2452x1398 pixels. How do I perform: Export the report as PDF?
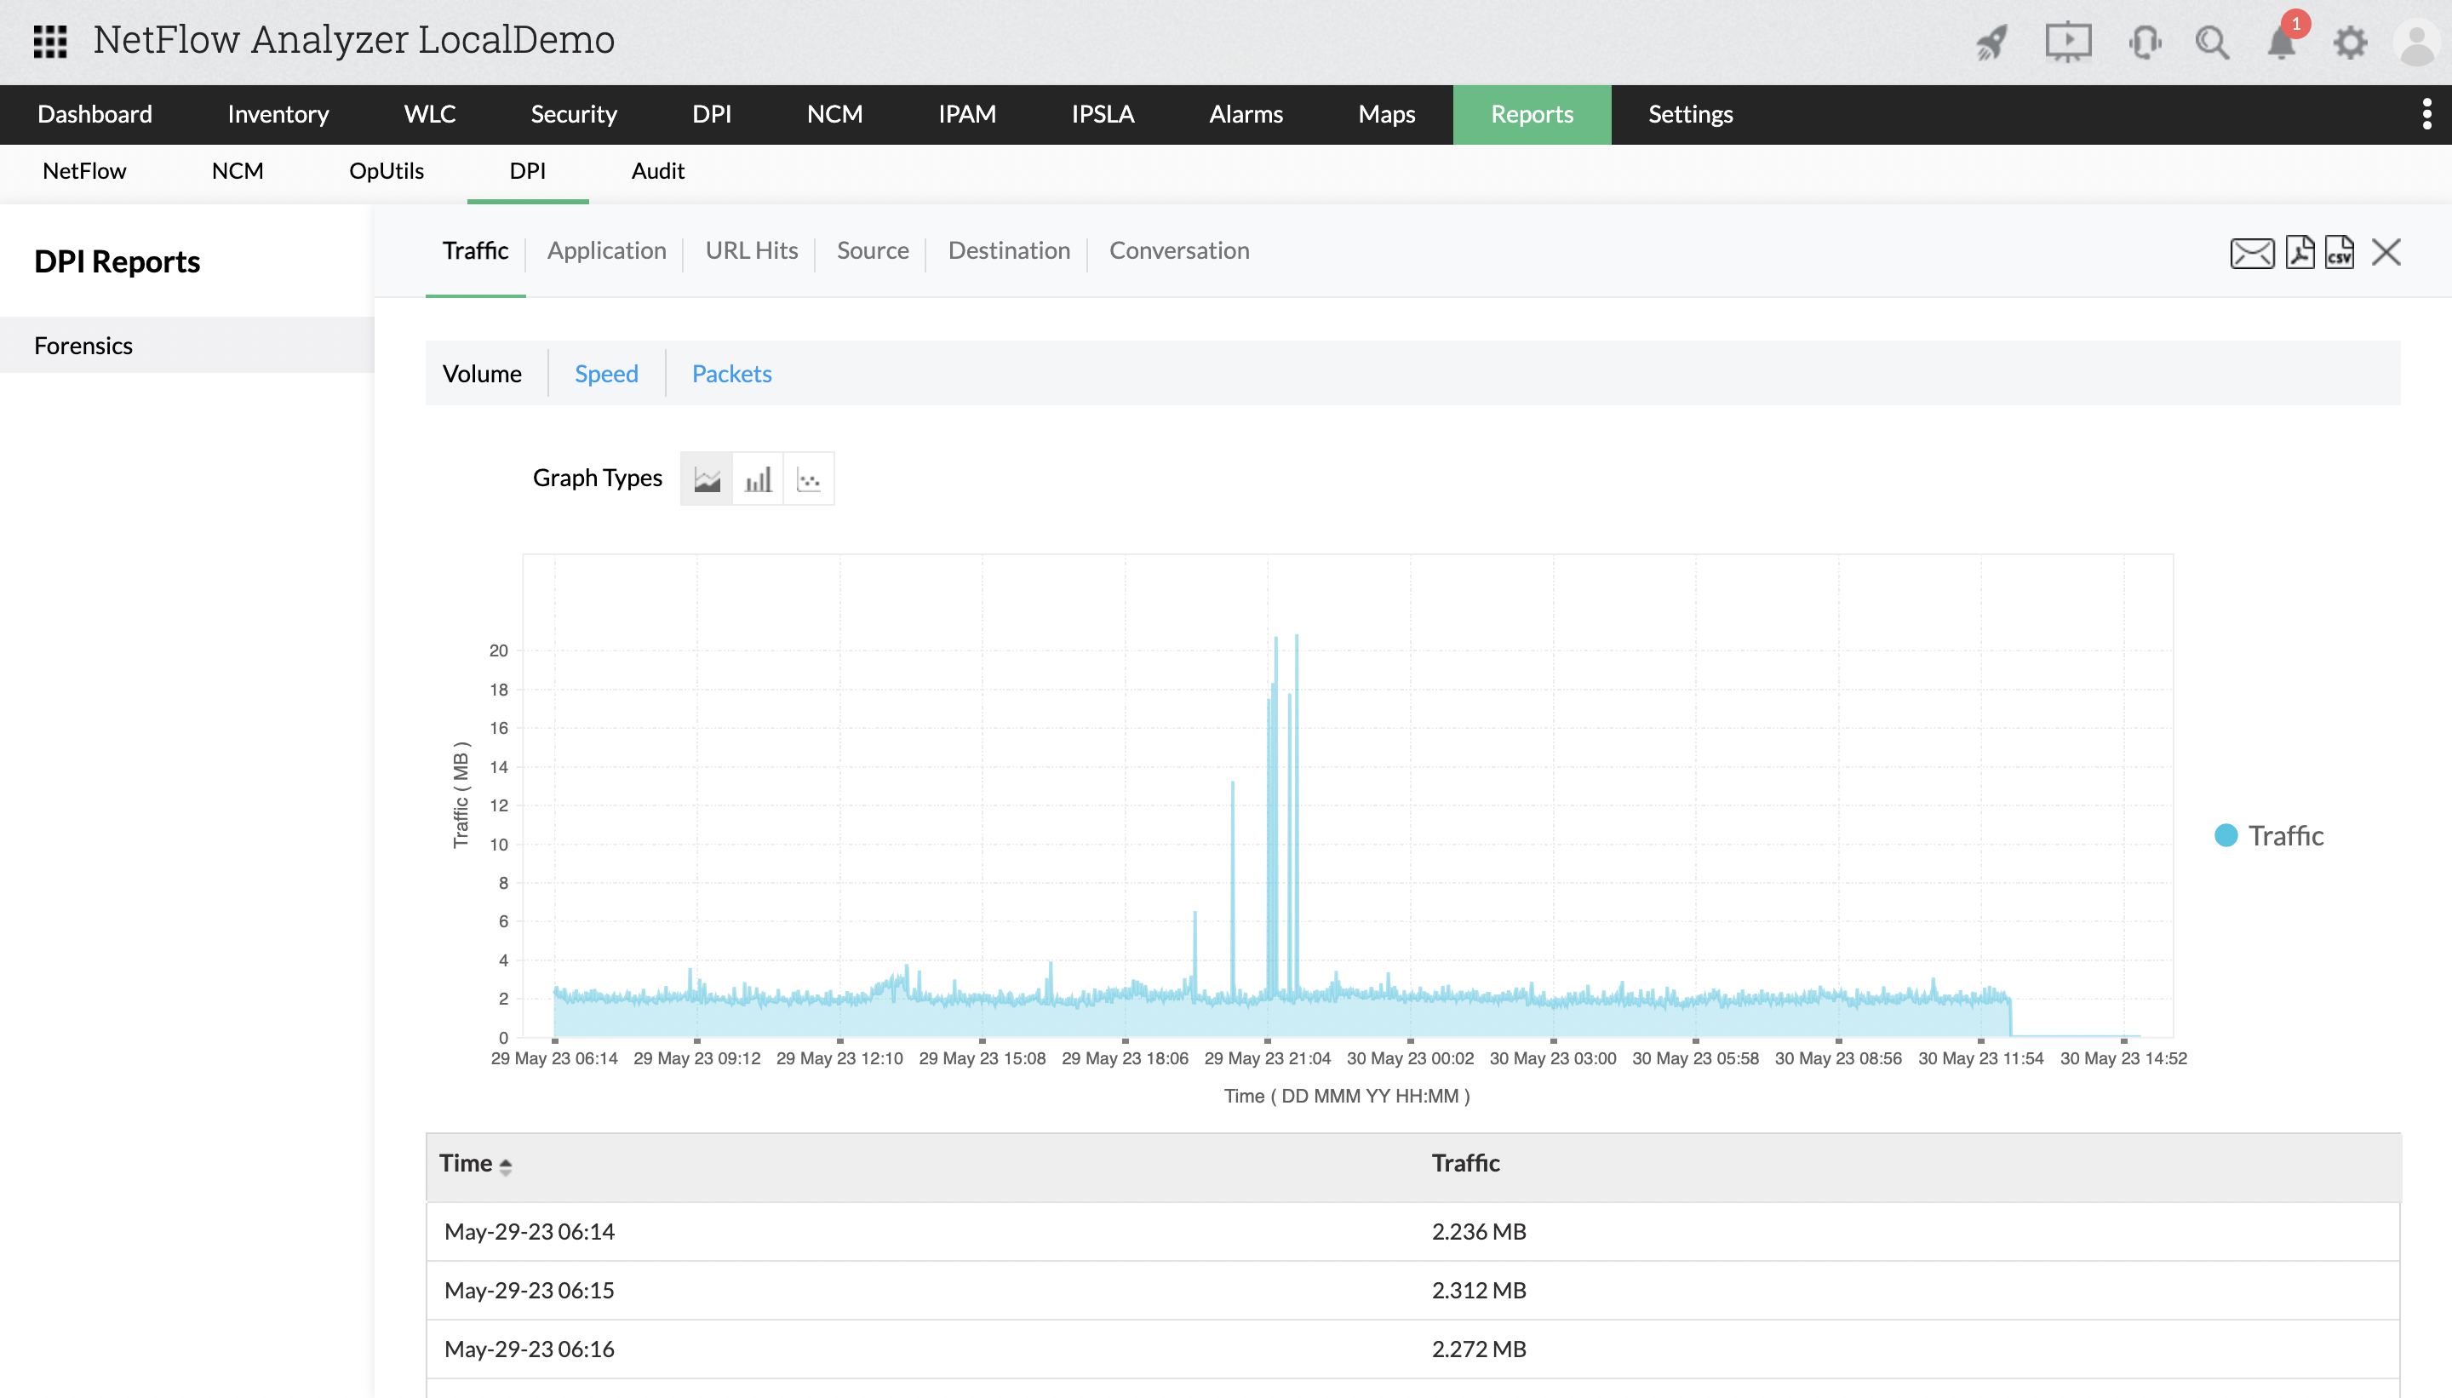click(x=2300, y=253)
